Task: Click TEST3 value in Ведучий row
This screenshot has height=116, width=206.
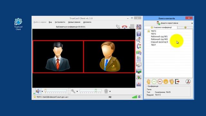Action: 158,95
